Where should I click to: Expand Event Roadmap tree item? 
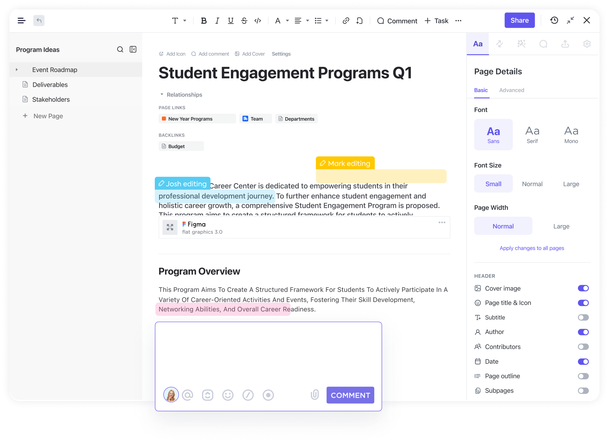[17, 70]
